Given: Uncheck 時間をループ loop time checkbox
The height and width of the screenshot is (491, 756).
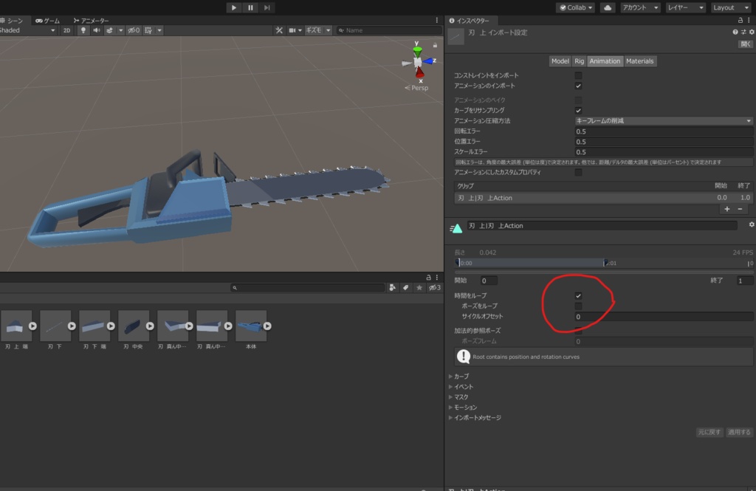Looking at the screenshot, I should (x=578, y=295).
